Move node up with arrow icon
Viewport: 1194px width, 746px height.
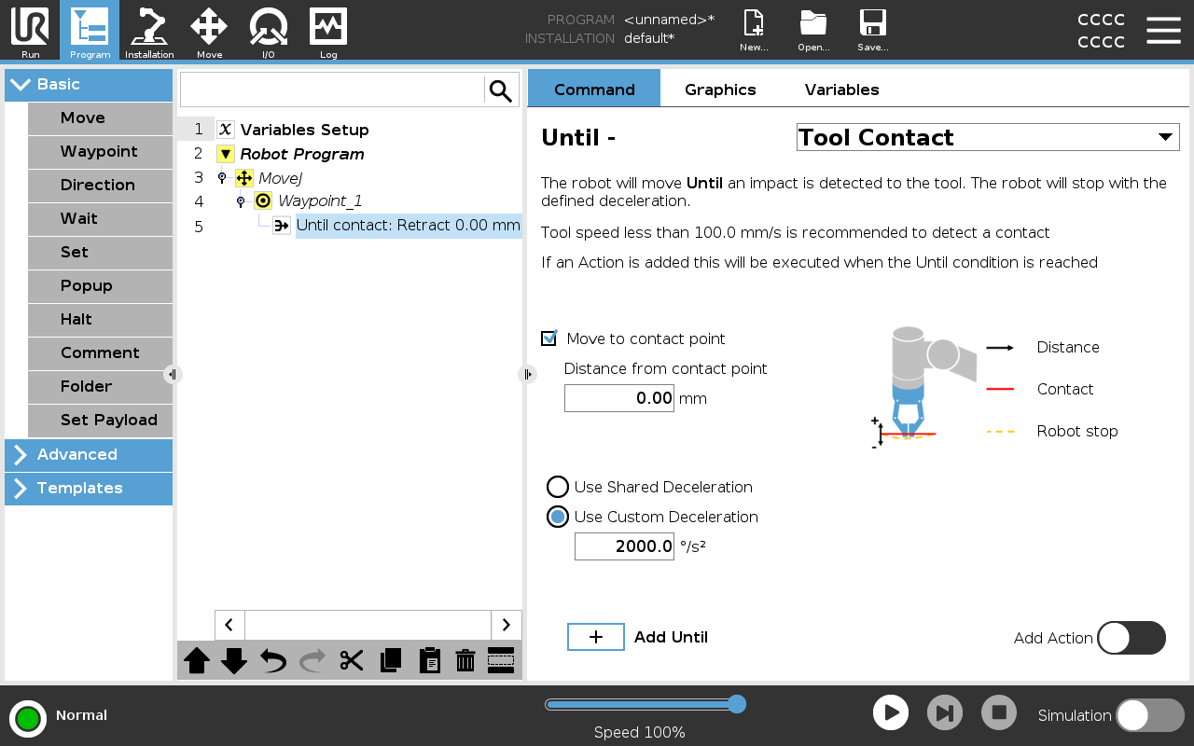tap(197, 660)
